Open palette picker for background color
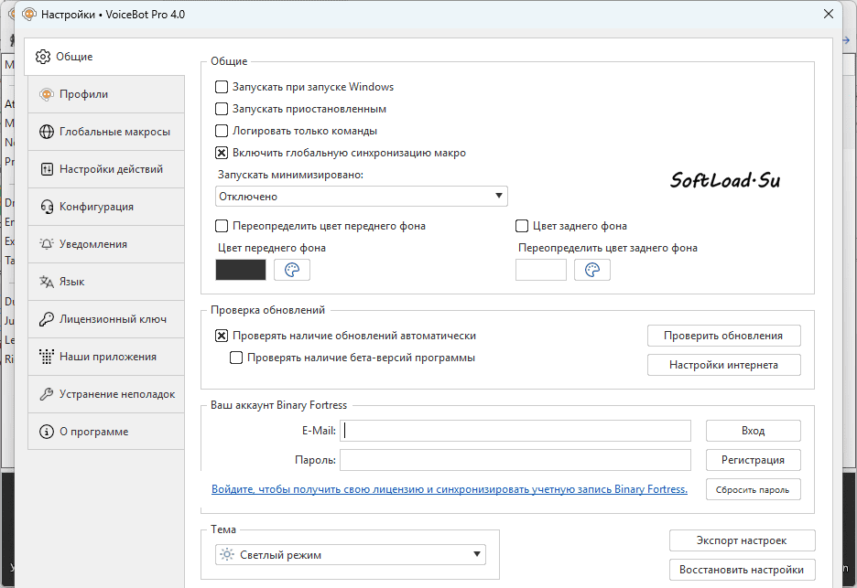The width and height of the screenshot is (857, 588). [591, 270]
